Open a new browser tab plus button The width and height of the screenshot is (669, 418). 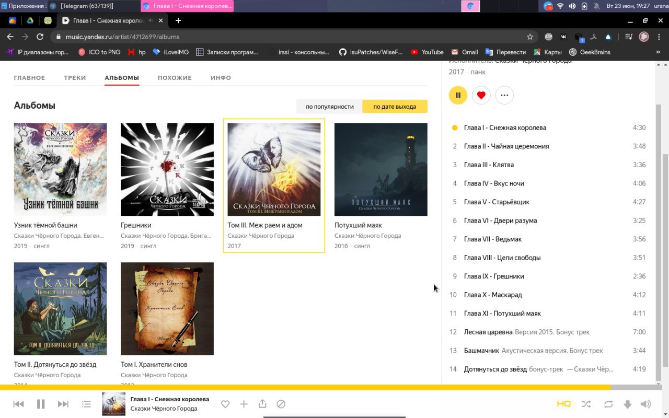tap(178, 20)
